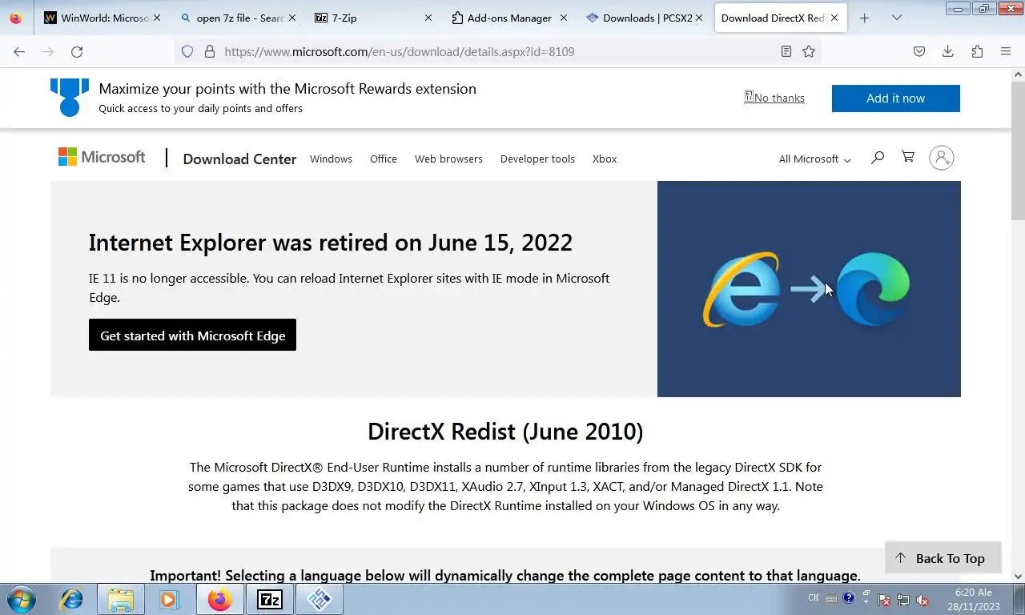The height and width of the screenshot is (615, 1025).
Task: Close the Add-ons Manager tab
Action: (564, 18)
